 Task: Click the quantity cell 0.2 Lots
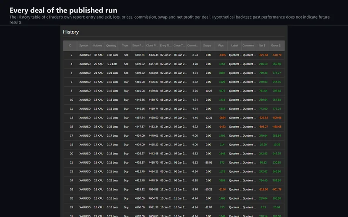pos(112,64)
